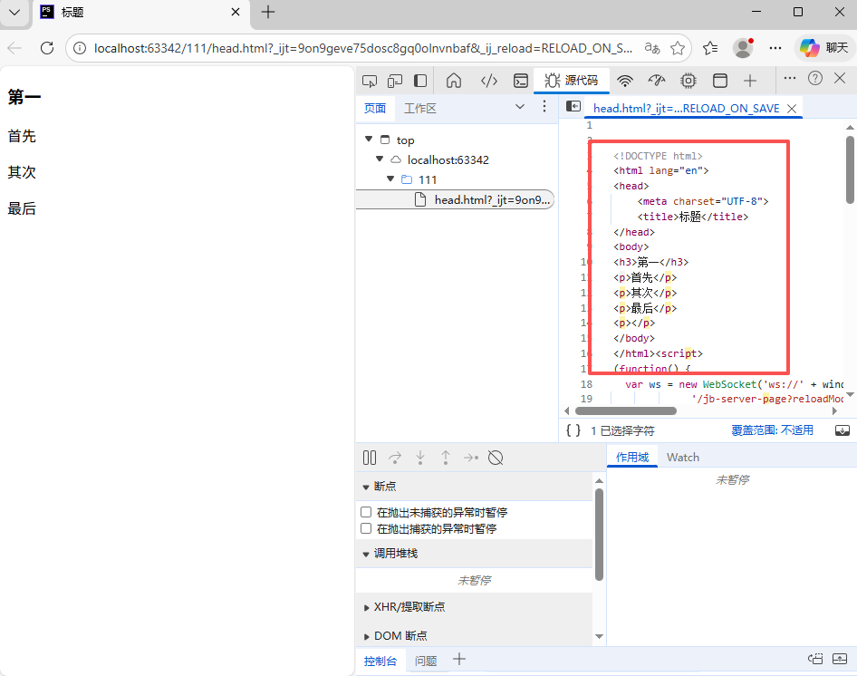The image size is (857, 676).
Task: Enable 在抛出捕获的异常时暂停 checkbox
Action: point(366,528)
